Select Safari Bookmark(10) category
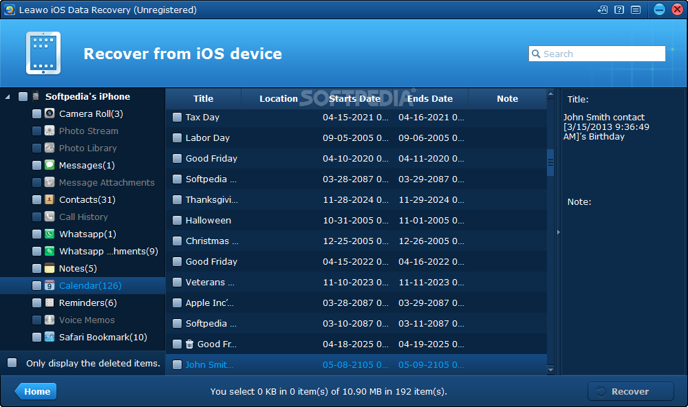The image size is (688, 407). click(x=103, y=337)
